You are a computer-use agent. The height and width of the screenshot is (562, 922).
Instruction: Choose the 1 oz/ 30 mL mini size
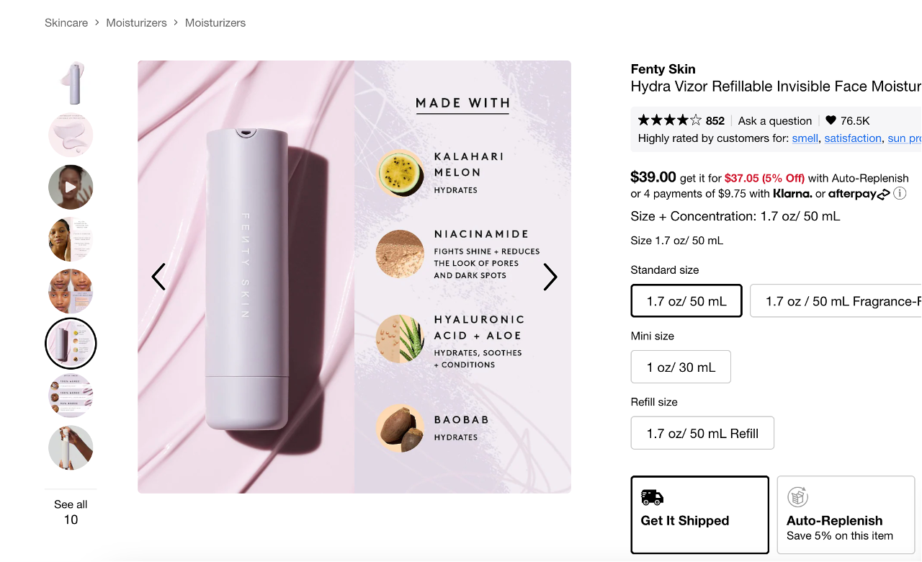click(x=681, y=367)
